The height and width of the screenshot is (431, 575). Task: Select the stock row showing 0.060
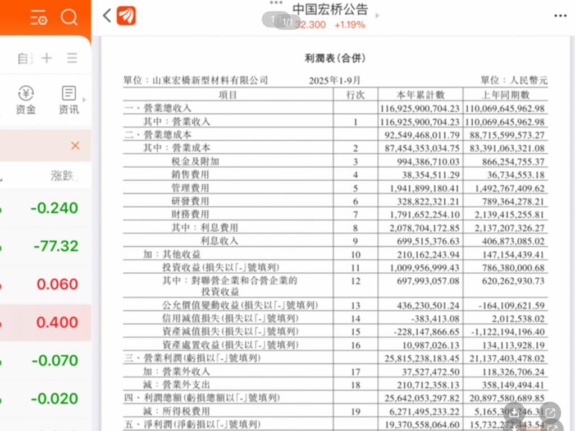point(45,284)
